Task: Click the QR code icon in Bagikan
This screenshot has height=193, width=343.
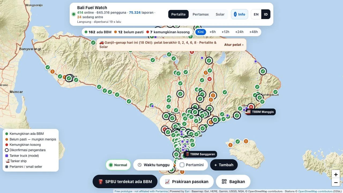Action: (x=225, y=181)
